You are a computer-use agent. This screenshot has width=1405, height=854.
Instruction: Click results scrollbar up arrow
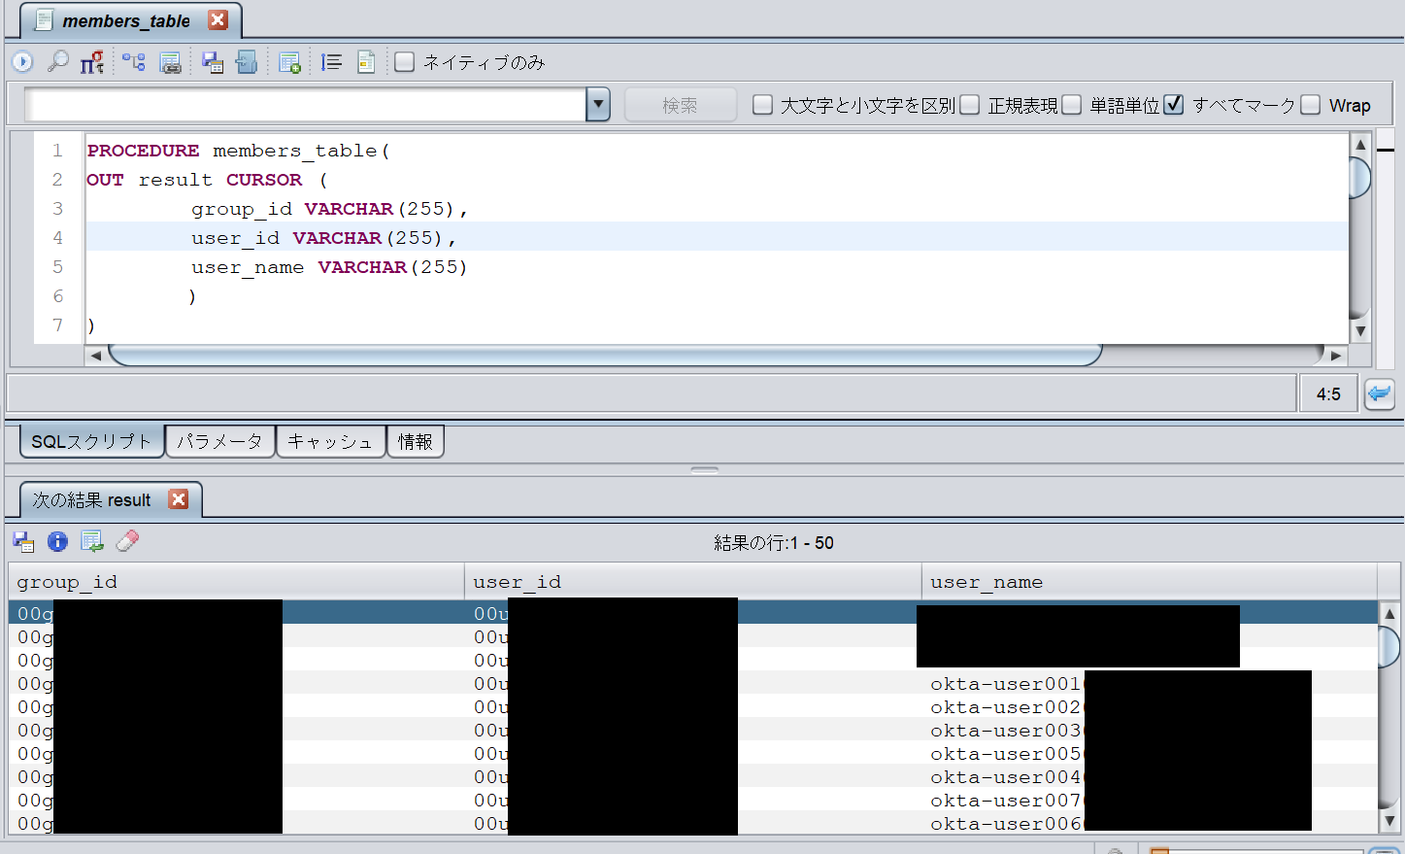tap(1389, 613)
